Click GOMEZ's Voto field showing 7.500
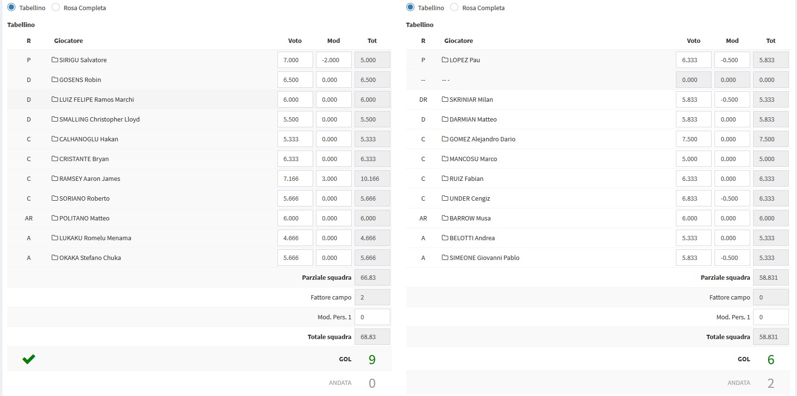The height and width of the screenshot is (396, 797). click(x=693, y=139)
